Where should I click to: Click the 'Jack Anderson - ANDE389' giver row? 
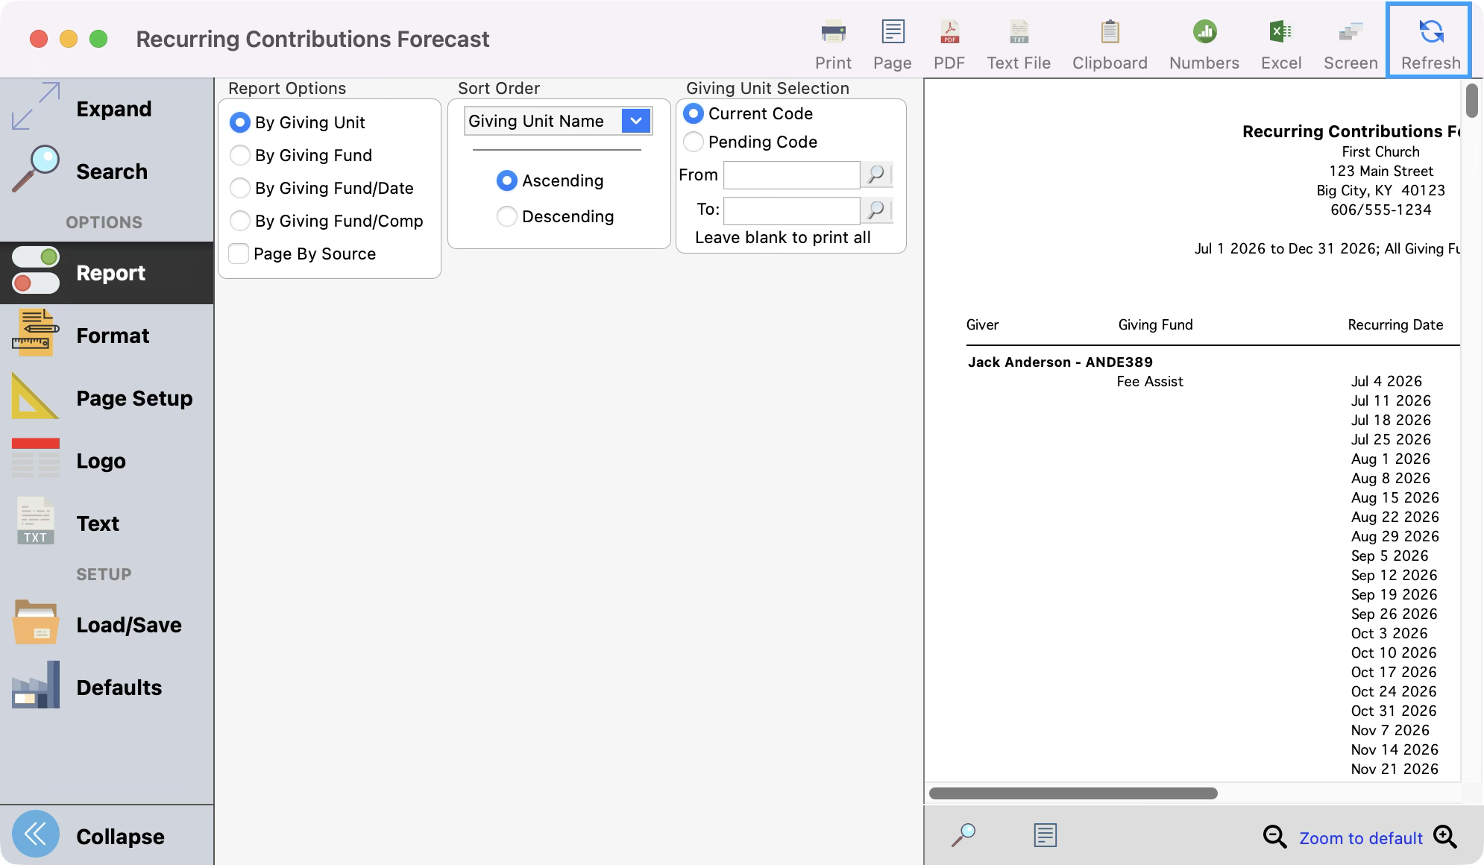point(1060,362)
